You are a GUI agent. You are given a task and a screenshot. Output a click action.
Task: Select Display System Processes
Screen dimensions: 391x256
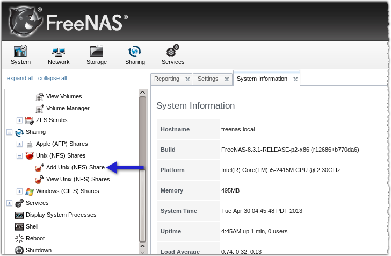[61, 215]
